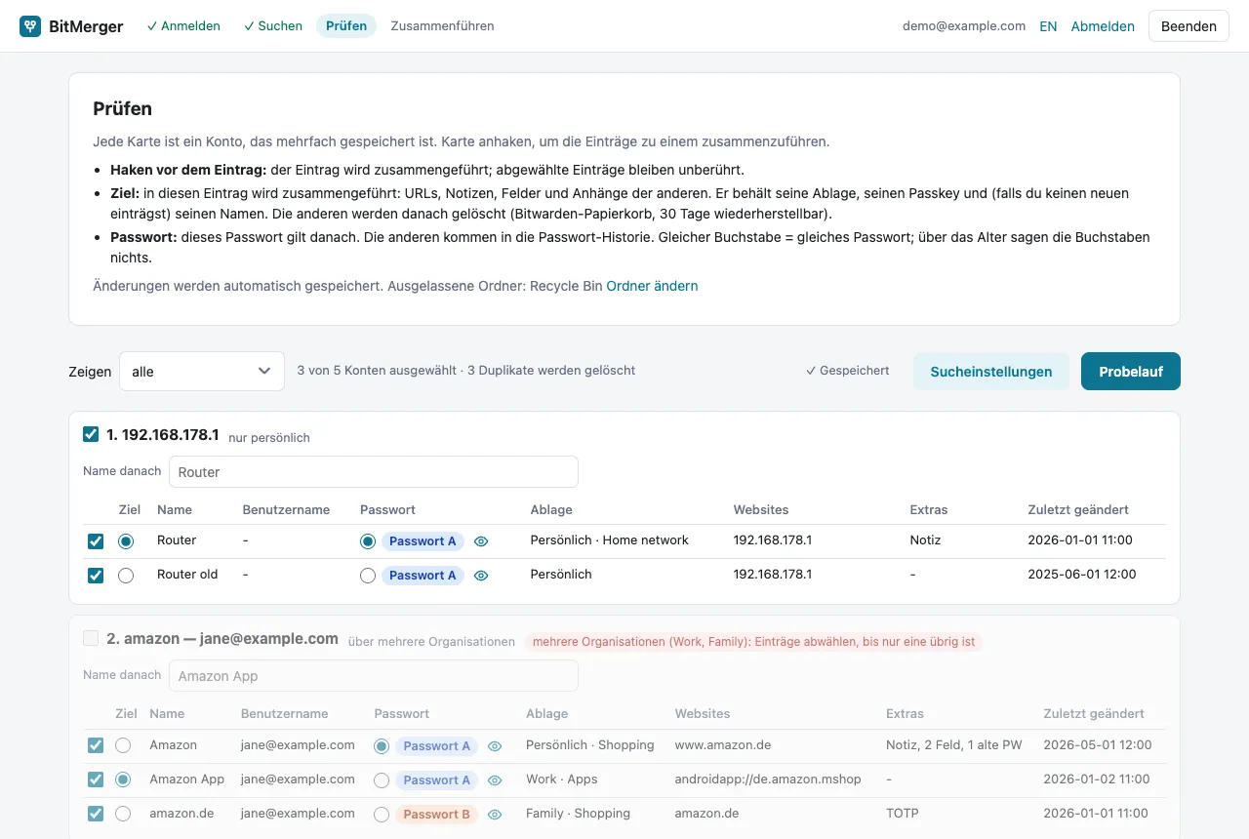This screenshot has height=839, width=1249.
Task: Make the www.amazon.de entry the merge target
Action: click(x=123, y=746)
